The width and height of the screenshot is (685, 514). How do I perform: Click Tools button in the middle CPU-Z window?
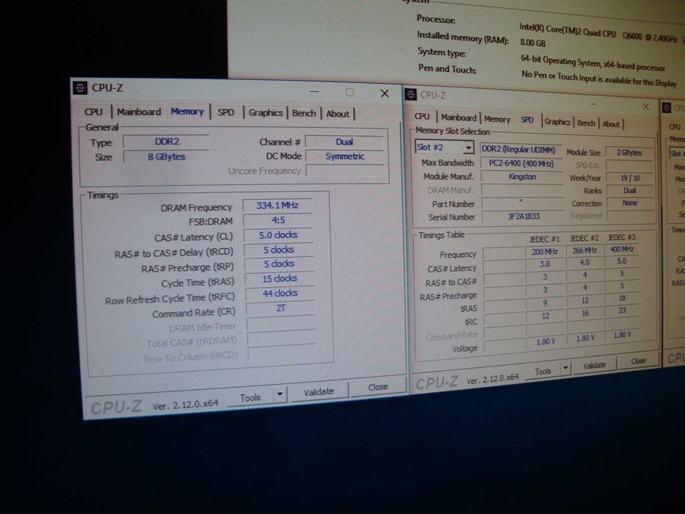(543, 372)
